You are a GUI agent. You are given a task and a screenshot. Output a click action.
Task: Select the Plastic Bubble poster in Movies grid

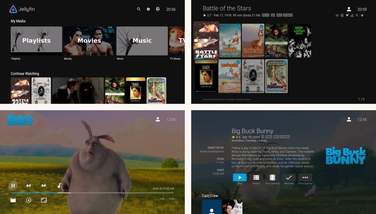pos(206,76)
